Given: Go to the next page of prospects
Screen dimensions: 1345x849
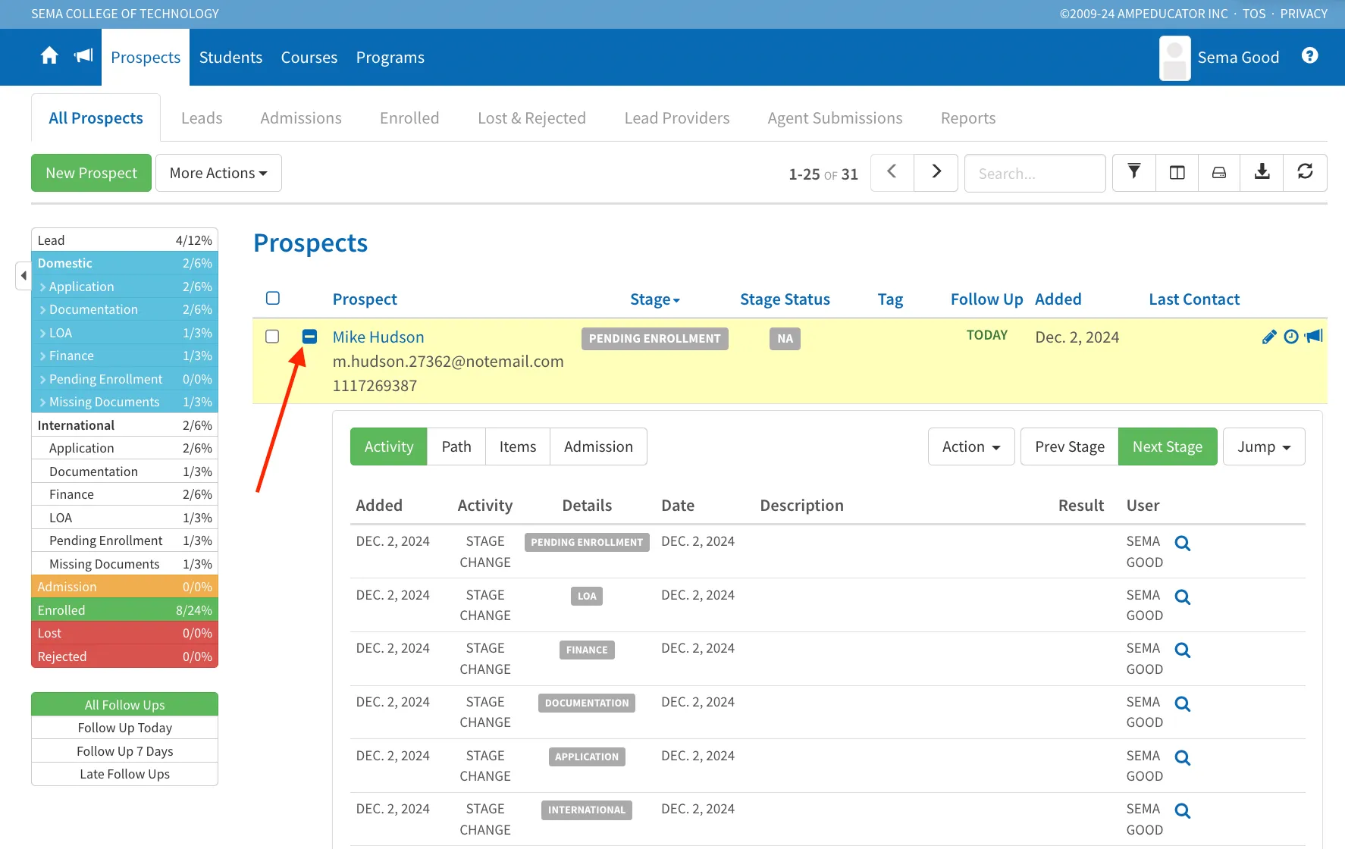Looking at the screenshot, I should point(936,173).
